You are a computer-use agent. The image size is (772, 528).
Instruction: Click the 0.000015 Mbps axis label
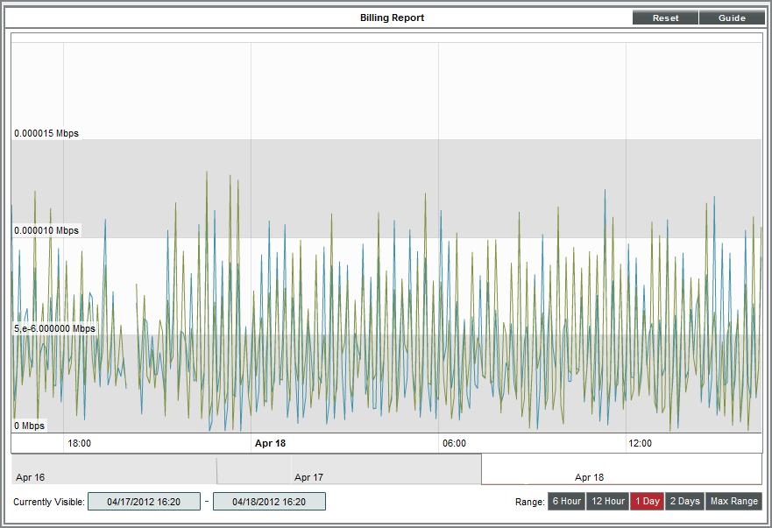click(x=46, y=133)
